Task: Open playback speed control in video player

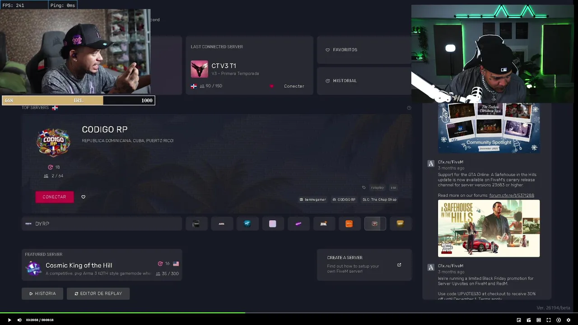Action: click(x=559, y=320)
